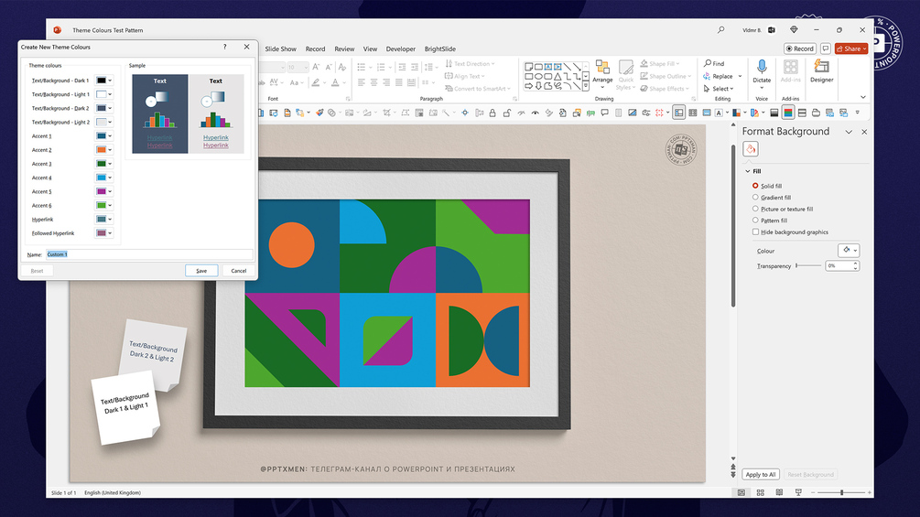Click the vertical slide scrollbar

click(733, 226)
